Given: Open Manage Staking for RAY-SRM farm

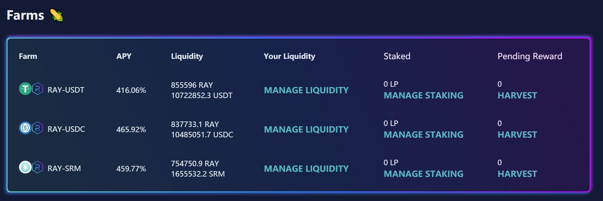Looking at the screenshot, I should tap(423, 174).
